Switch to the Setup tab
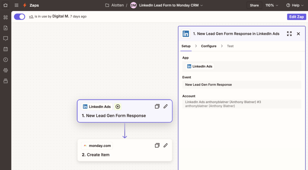 (186, 46)
